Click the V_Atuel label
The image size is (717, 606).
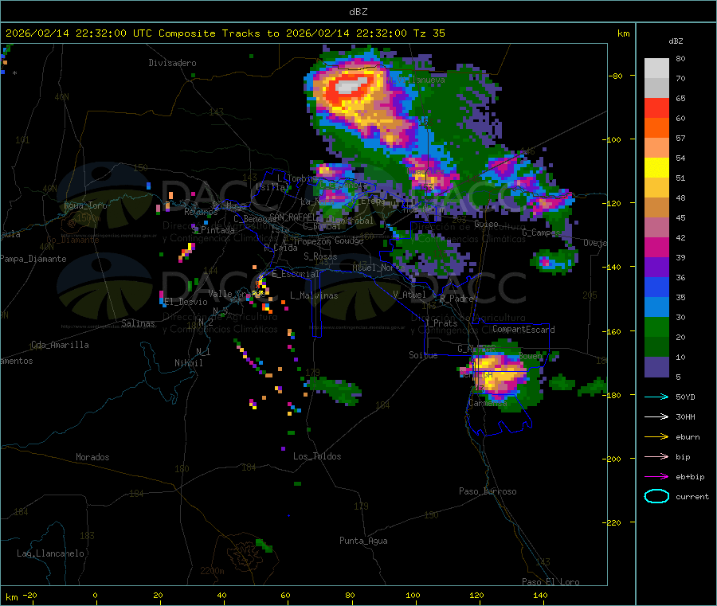click(409, 295)
